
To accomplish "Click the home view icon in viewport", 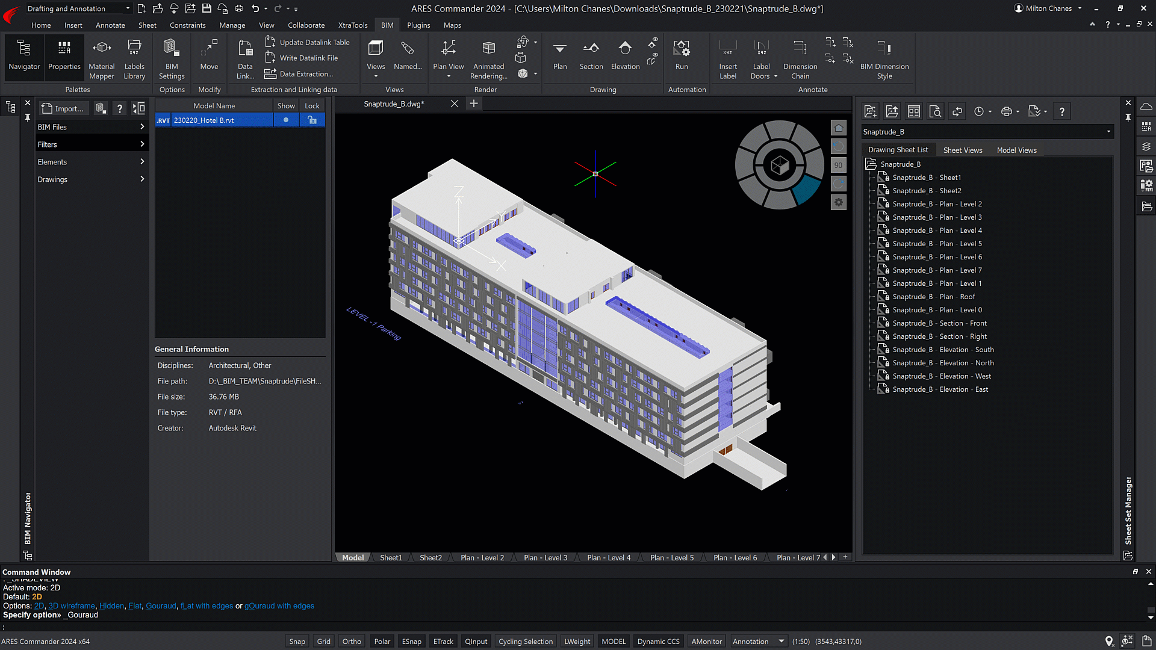I will (838, 128).
